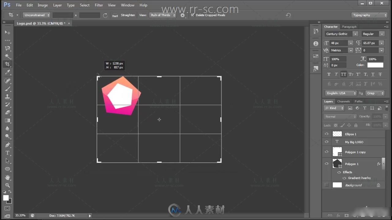The height and width of the screenshot is (220, 392).
Task: Select the Horizontal Type tool
Action: (8, 153)
